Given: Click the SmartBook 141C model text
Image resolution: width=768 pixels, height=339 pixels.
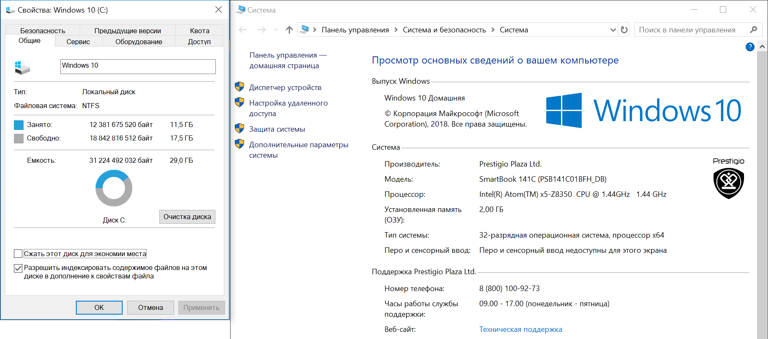Looking at the screenshot, I should point(543,179).
